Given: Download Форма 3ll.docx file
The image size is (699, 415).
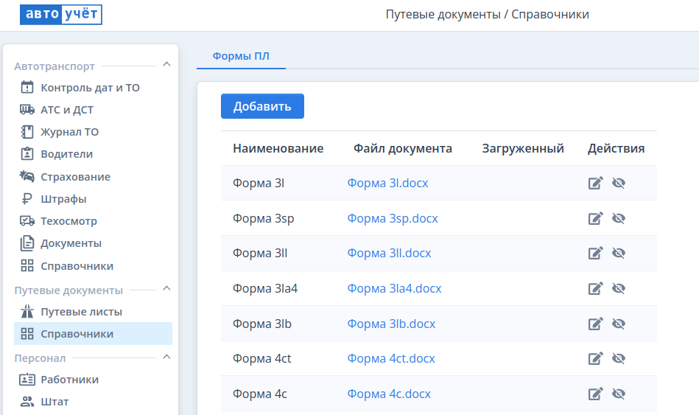Looking at the screenshot, I should [389, 253].
